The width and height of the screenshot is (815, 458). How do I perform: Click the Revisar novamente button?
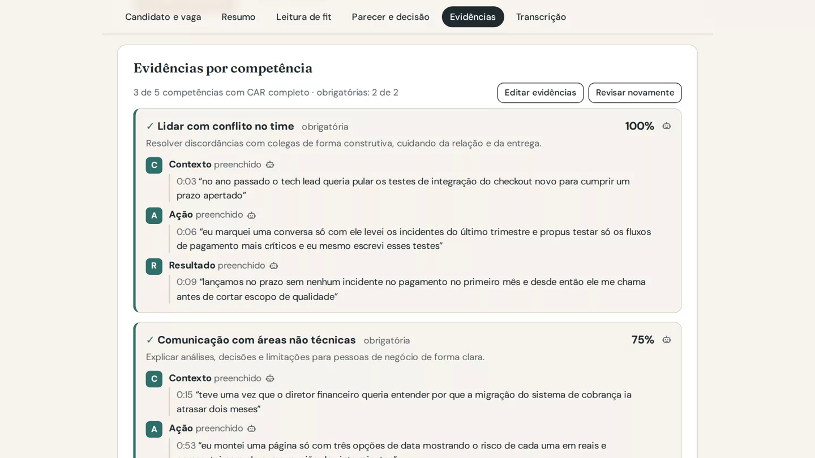tap(635, 93)
